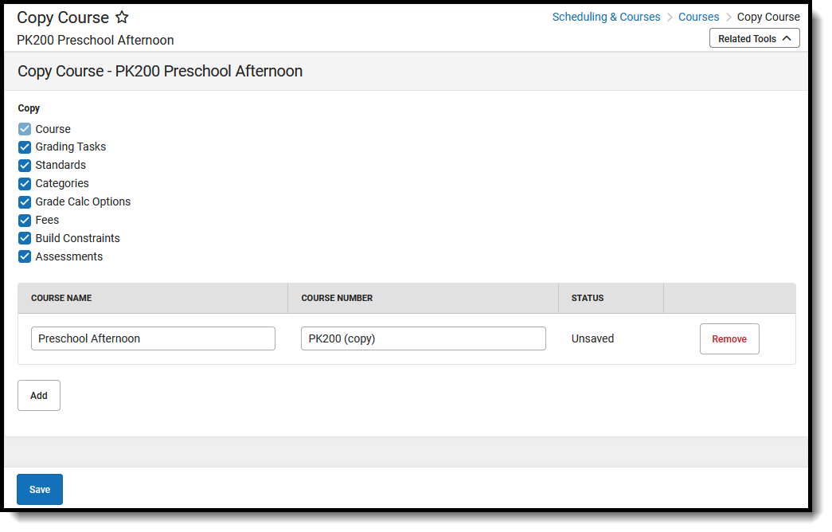Open Scheduling & Courses breadcrumb link
Viewport: 832px width, 532px height.
click(606, 17)
